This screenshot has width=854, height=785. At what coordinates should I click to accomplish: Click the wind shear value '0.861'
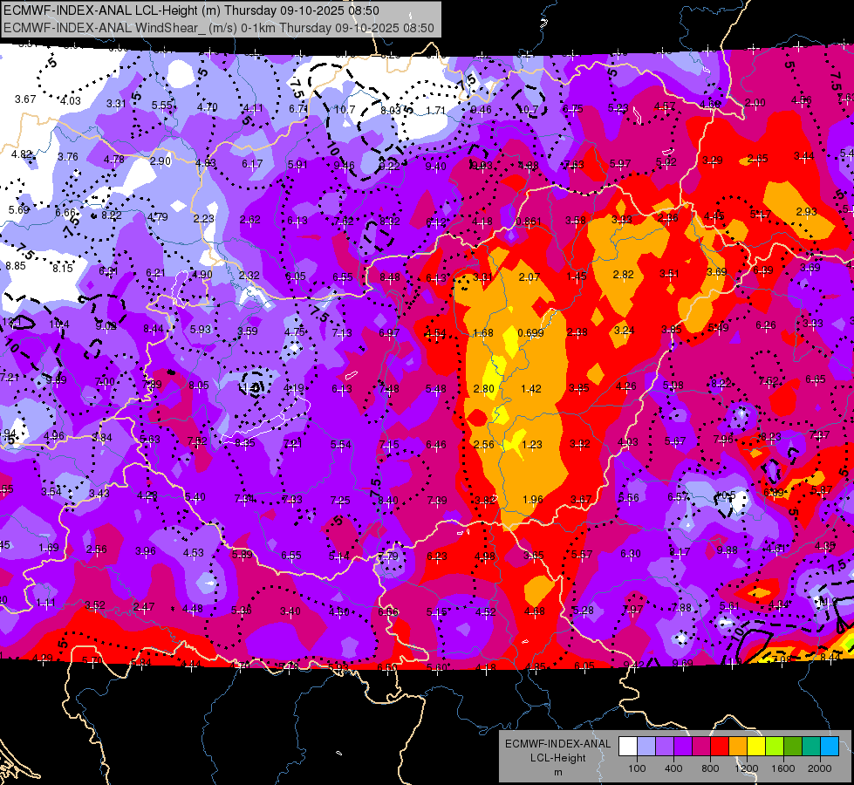coord(529,222)
